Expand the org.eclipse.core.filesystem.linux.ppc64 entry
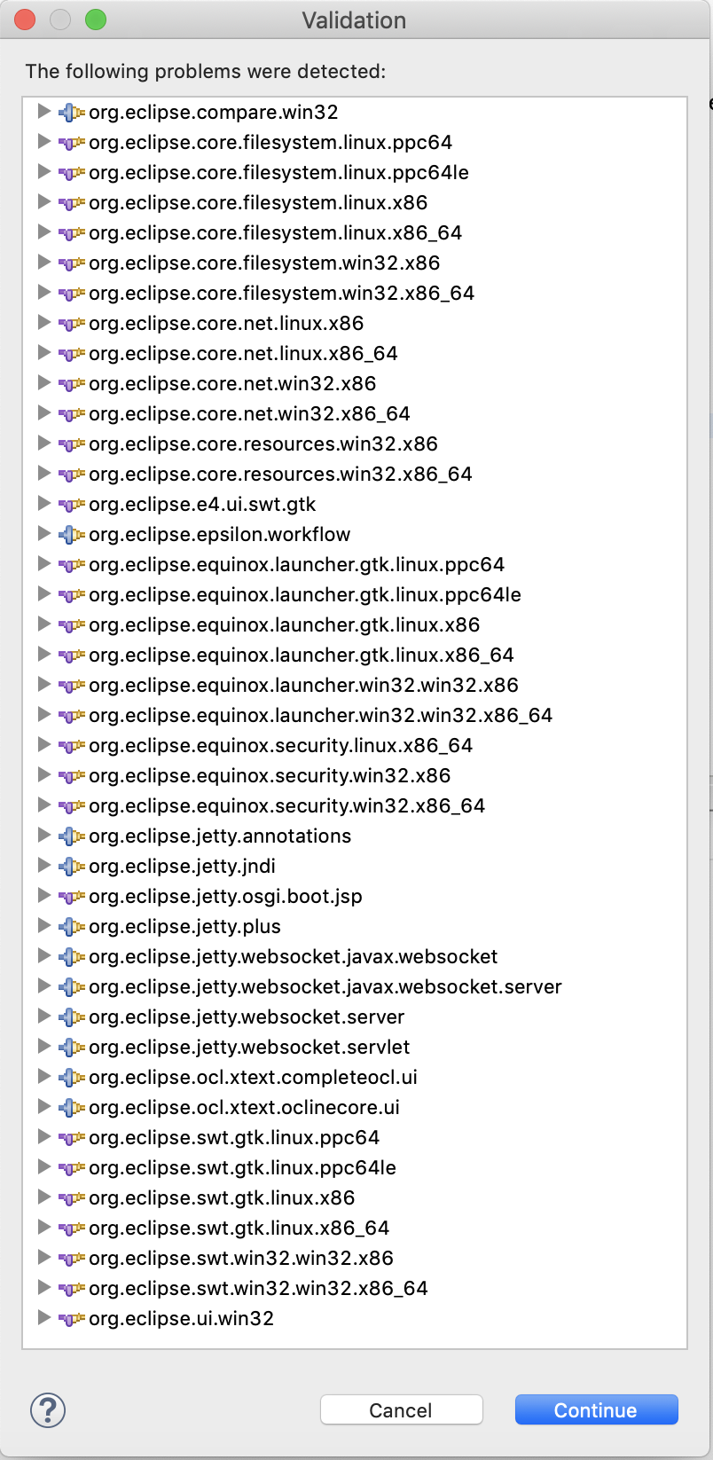Image resolution: width=713 pixels, height=1460 pixels. (x=43, y=142)
